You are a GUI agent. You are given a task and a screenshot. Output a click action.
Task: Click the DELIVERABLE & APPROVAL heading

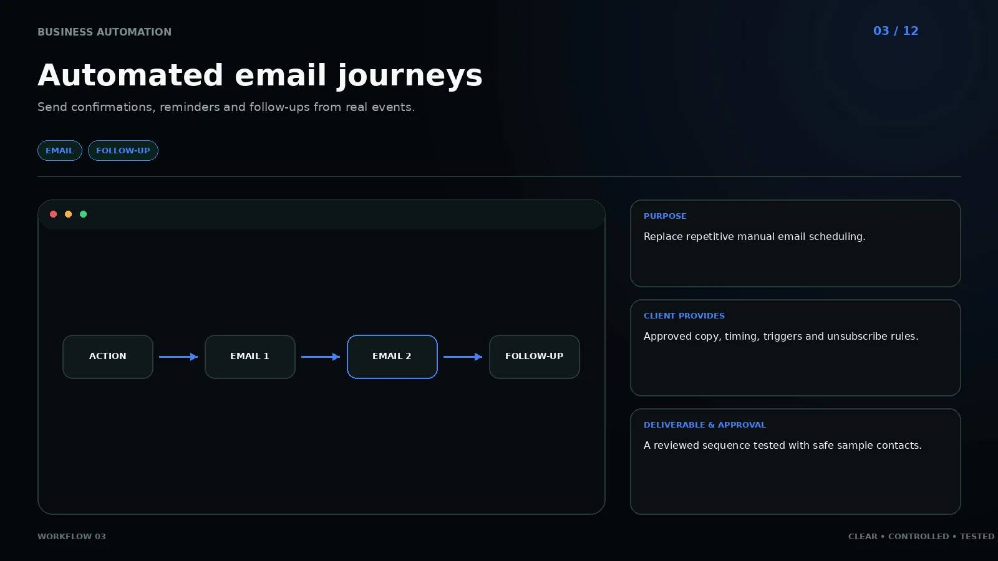click(x=705, y=425)
